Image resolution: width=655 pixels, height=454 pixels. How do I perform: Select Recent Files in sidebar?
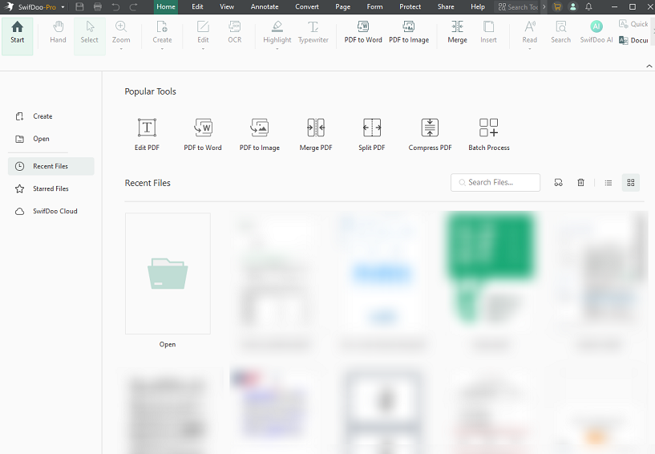tap(51, 166)
